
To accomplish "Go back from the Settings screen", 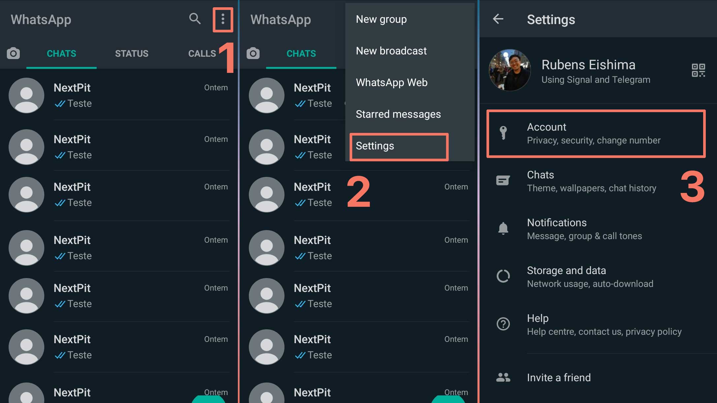I will tap(498, 19).
